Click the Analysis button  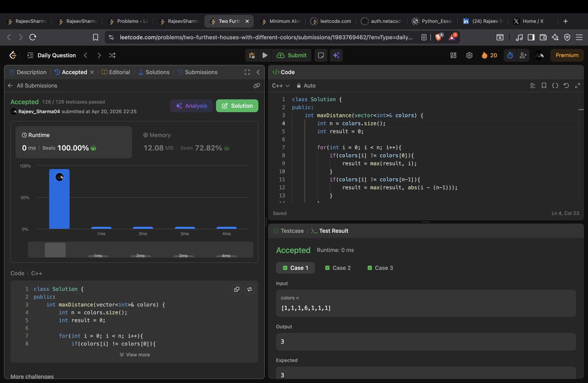pyautogui.click(x=191, y=106)
